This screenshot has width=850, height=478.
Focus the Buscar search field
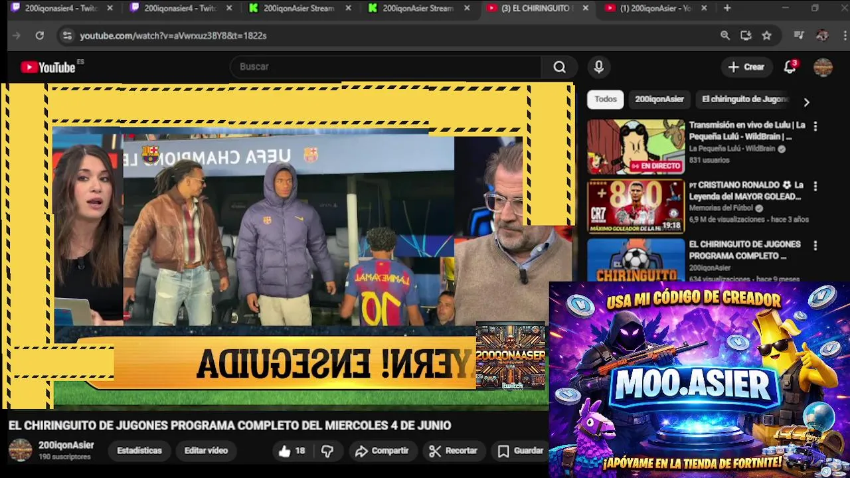[x=385, y=67]
